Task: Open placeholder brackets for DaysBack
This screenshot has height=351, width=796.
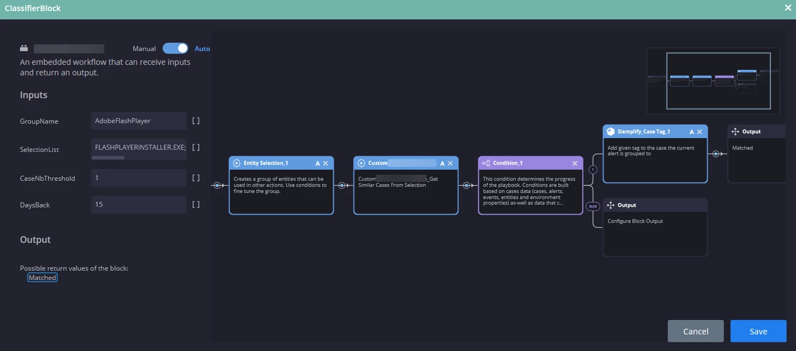Action: 196,205
